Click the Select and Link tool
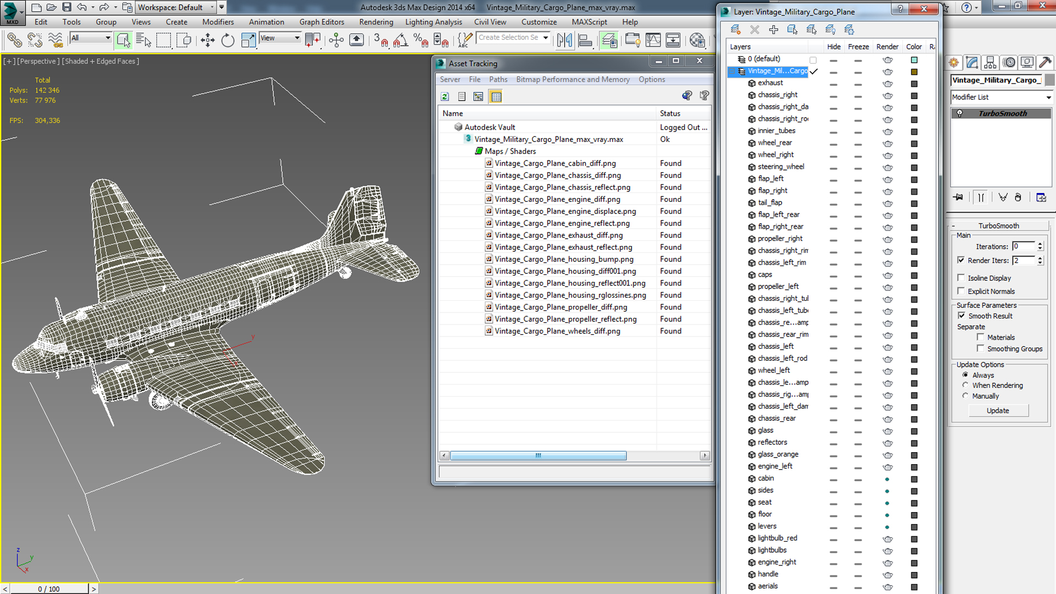1056x594 pixels. pos(14,40)
